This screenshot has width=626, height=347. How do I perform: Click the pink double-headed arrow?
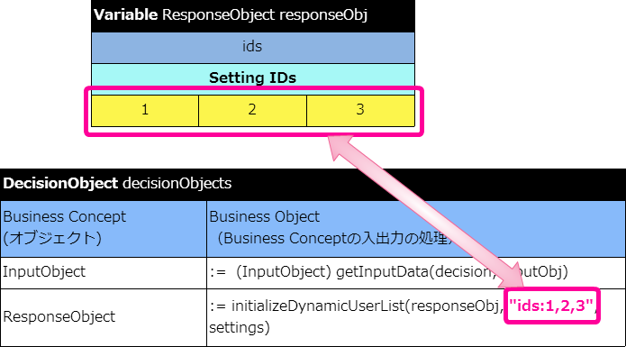click(x=429, y=211)
